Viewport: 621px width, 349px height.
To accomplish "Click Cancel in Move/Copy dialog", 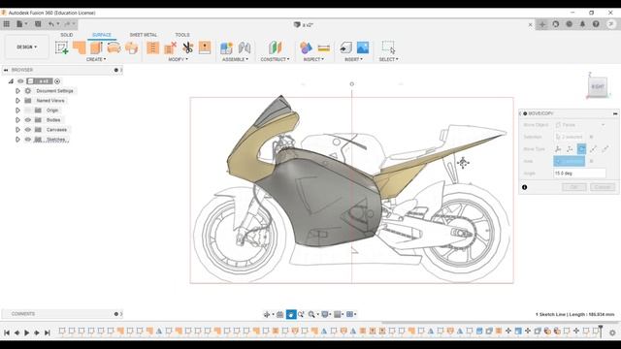I will pos(603,187).
